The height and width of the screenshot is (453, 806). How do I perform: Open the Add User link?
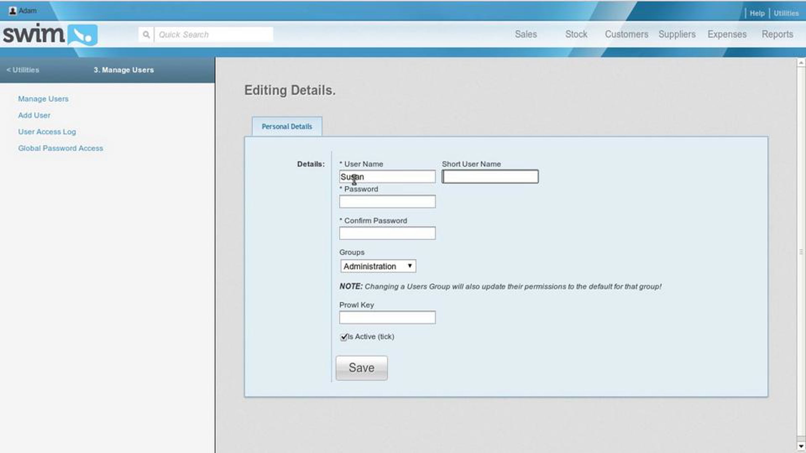tap(34, 115)
